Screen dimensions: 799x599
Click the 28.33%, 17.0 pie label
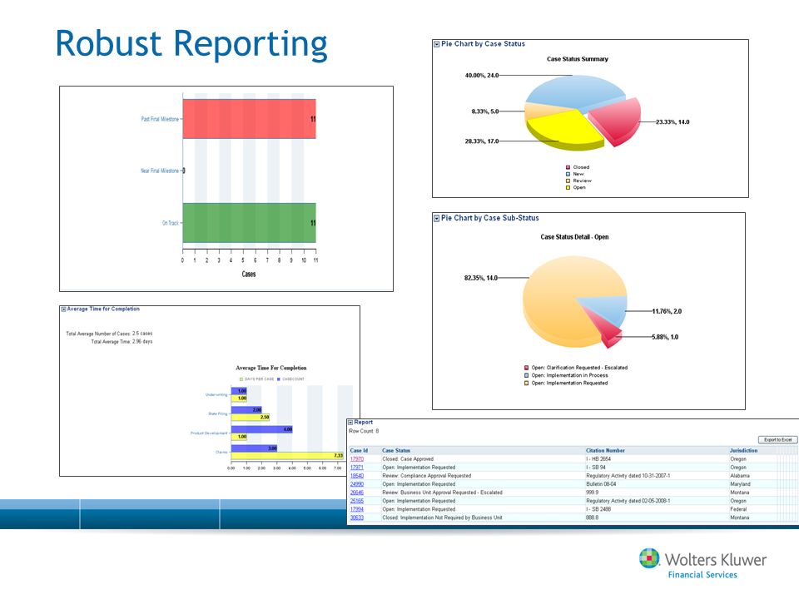(482, 141)
